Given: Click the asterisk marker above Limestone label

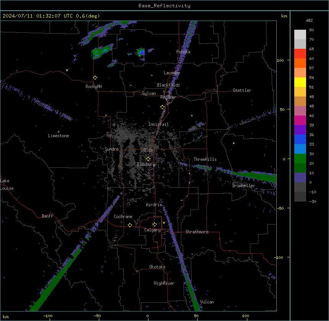Looking at the screenshot, I should click(x=58, y=132).
